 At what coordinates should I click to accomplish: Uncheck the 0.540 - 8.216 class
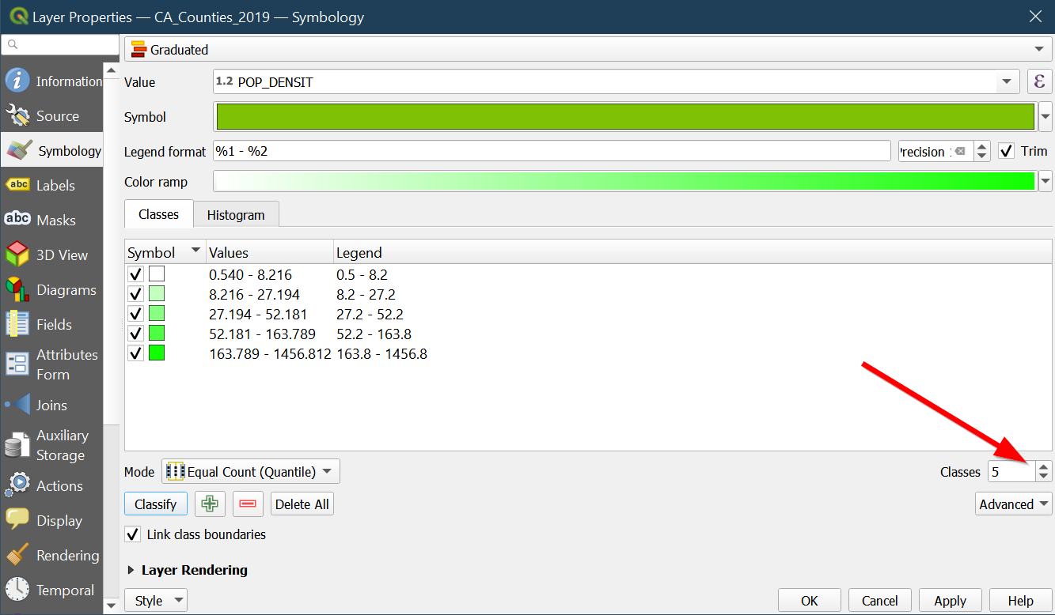click(135, 274)
